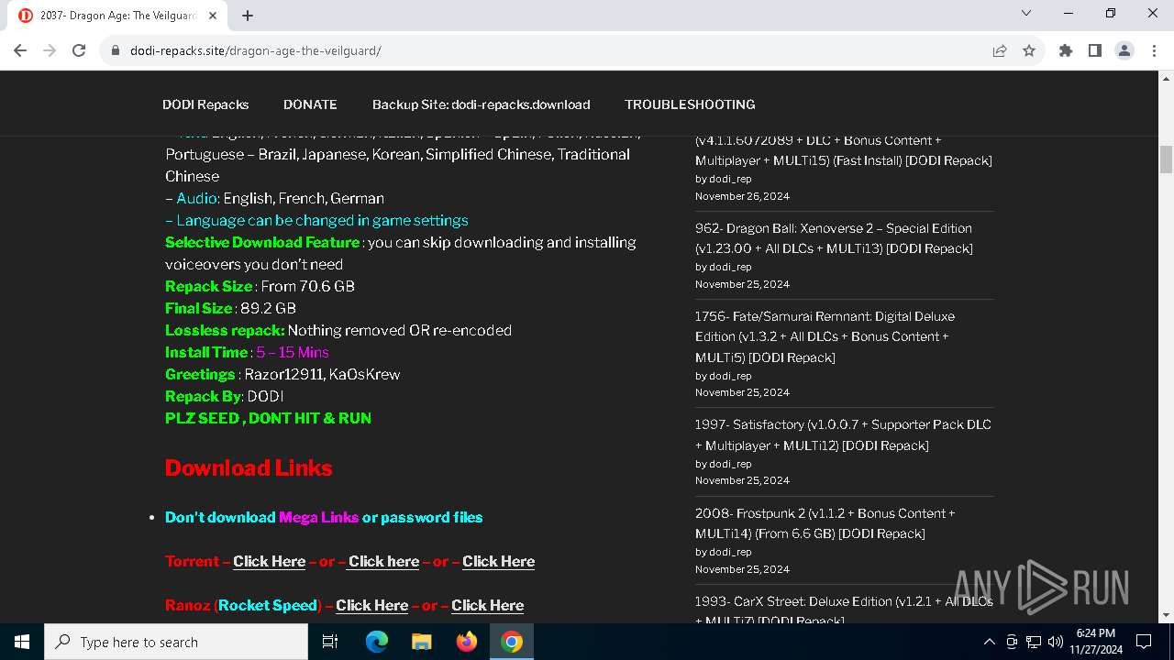The height and width of the screenshot is (660, 1174).
Task: Open the tab search dropdown arrow
Action: click(1026, 13)
